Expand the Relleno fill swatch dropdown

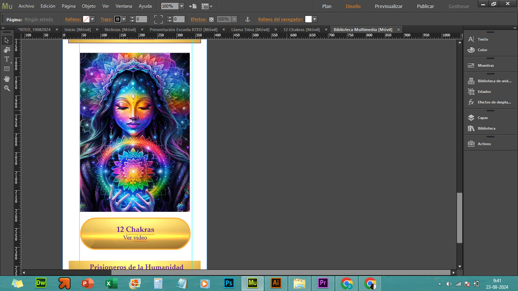[x=92, y=19]
